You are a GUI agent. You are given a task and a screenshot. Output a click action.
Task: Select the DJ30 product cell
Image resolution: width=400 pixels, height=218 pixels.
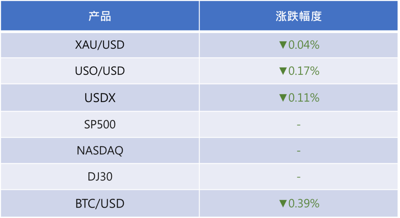tap(100, 177)
